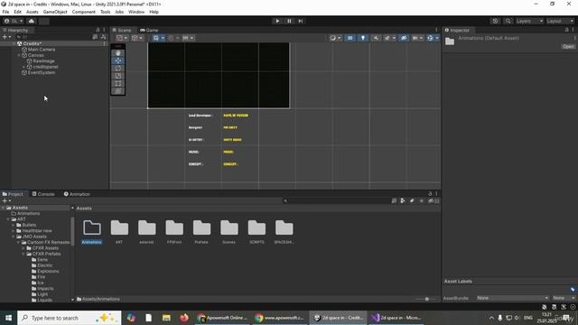This screenshot has height=325, width=578.
Task: Click the favorite star icon in Project
Action: tap(422, 200)
